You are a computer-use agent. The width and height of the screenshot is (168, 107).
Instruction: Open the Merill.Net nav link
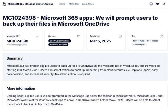click(x=73, y=4)
